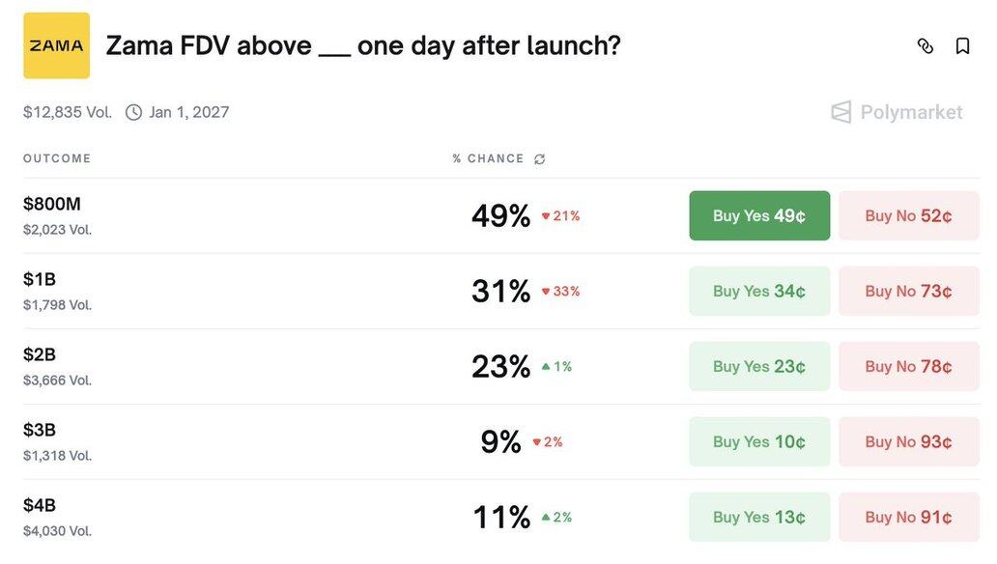Buy No at 91¢ for $4B
Viewport: 997px width, 564px height.
(x=908, y=517)
